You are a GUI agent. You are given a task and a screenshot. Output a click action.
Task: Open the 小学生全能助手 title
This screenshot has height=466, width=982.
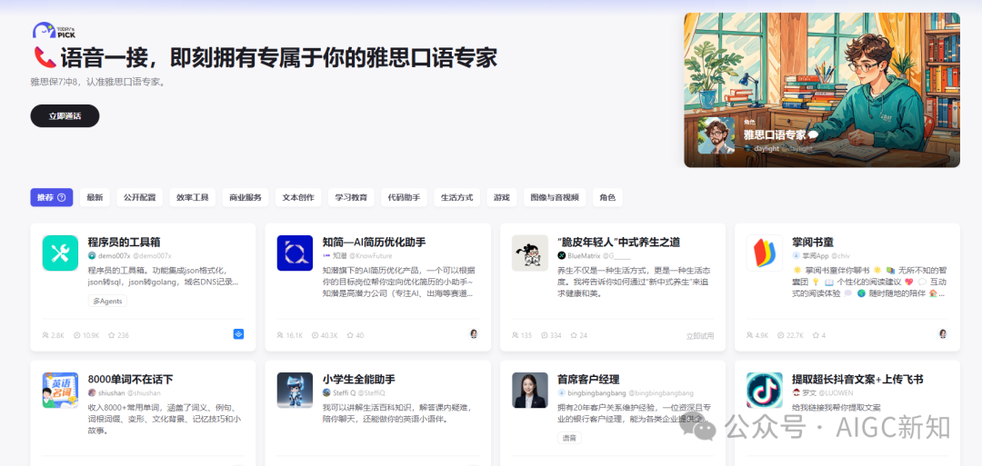click(359, 380)
